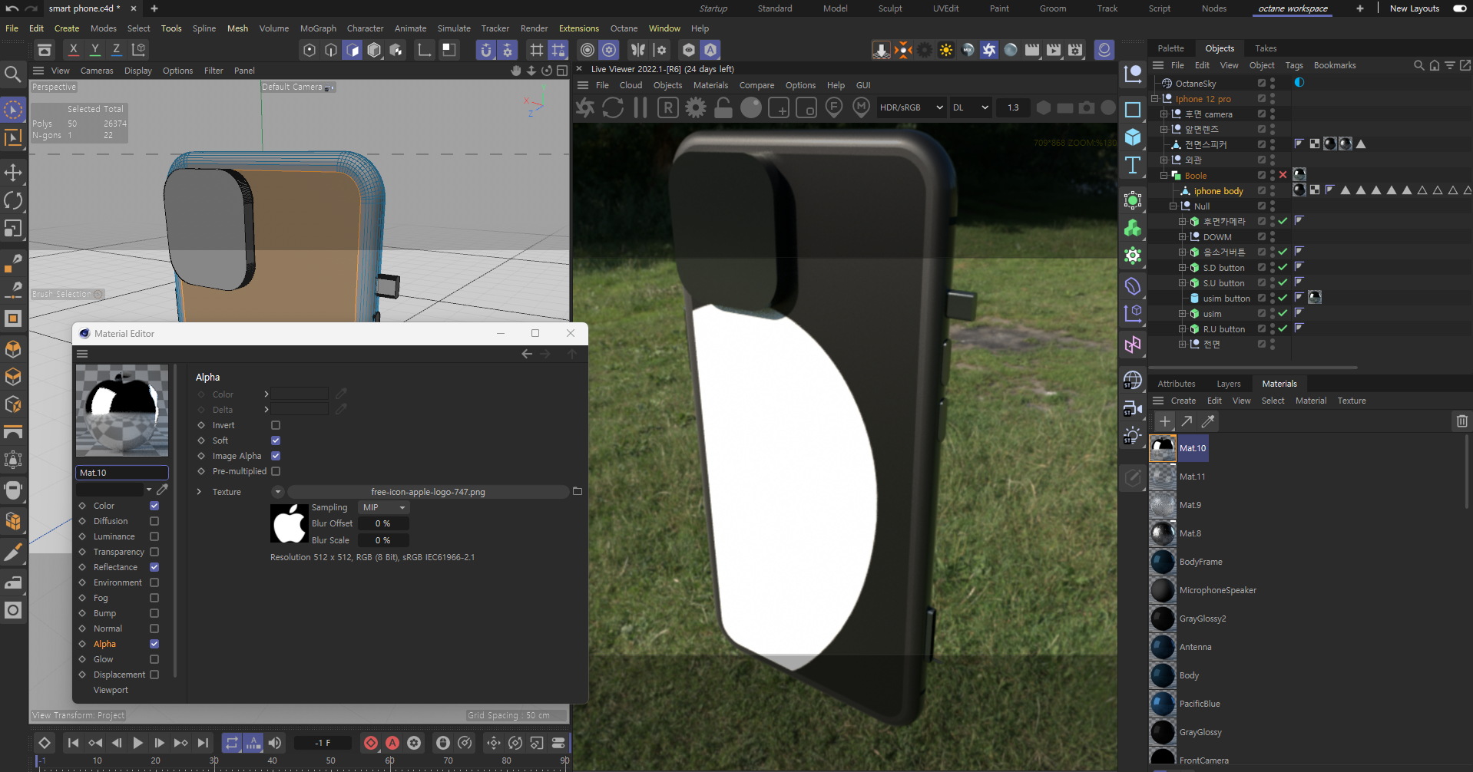This screenshot has height=772, width=1473.
Task: Click the focus picker F icon in Live Viewer
Action: [834, 107]
